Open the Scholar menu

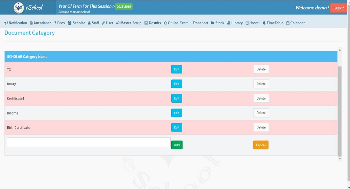coord(76,23)
